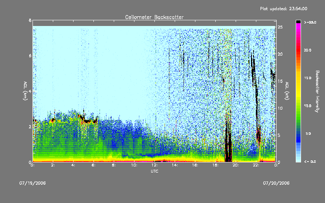
Task: Click the '20:' tick on the UTC axis
Action: pyautogui.click(x=236, y=165)
